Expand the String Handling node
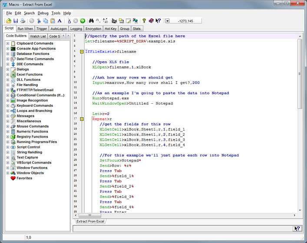 [x=8, y=152]
